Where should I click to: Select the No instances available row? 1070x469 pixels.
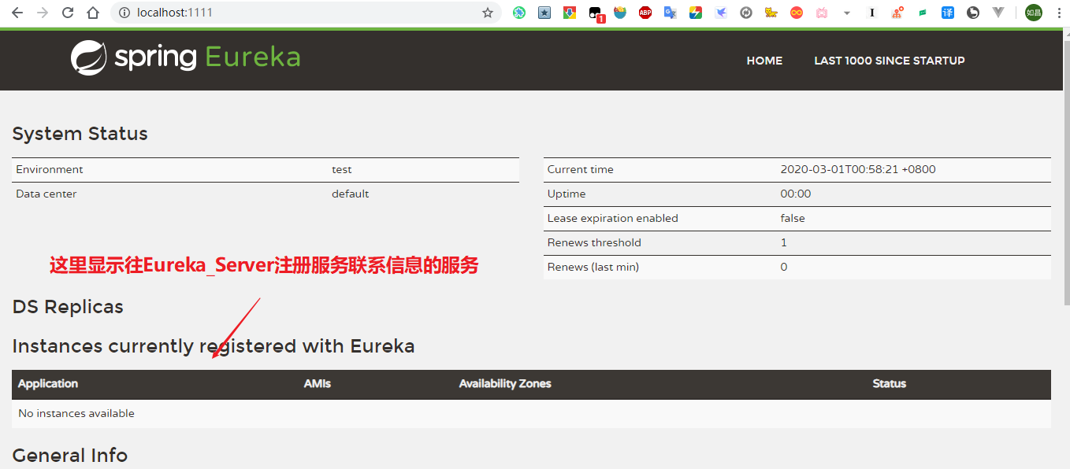coord(531,414)
